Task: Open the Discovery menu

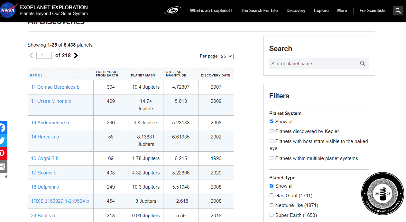Action: pos(296,10)
